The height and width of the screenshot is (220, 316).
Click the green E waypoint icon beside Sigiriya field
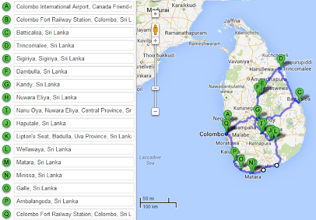pos(6,58)
